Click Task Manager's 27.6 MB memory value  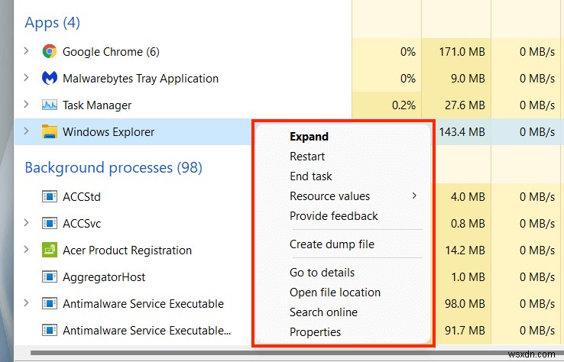(x=465, y=105)
